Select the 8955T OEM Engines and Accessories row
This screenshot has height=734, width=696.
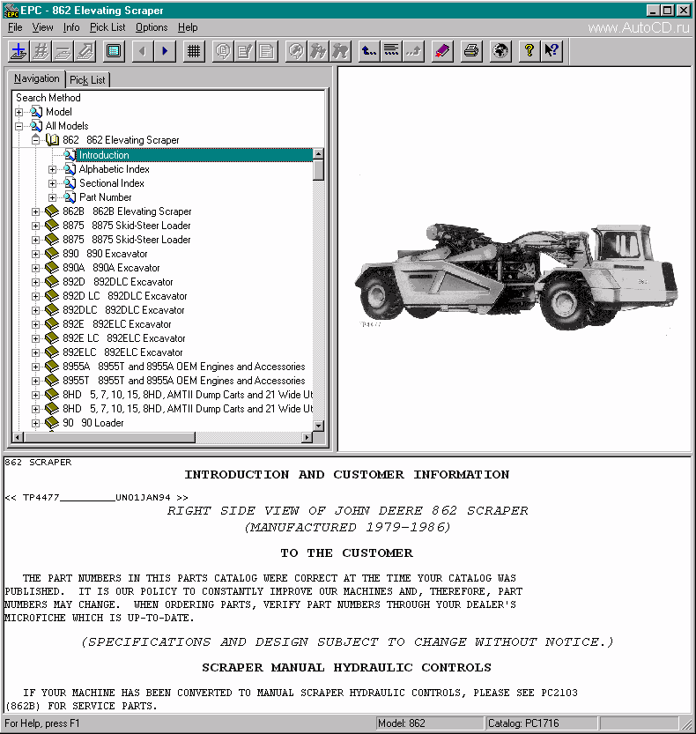tap(184, 380)
